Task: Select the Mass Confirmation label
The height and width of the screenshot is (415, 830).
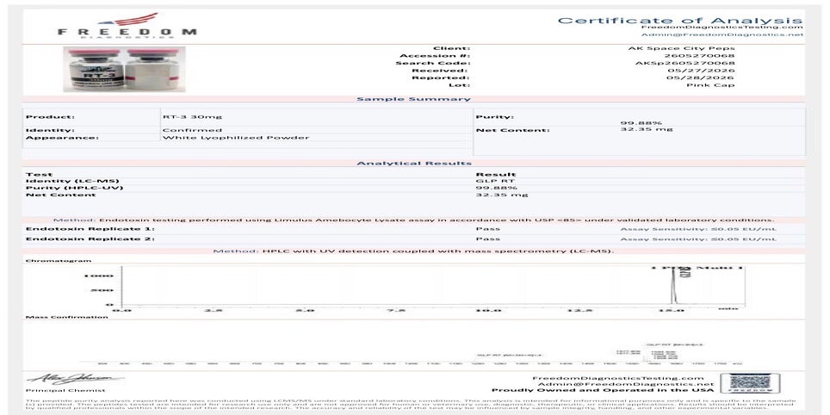Action: (x=66, y=317)
